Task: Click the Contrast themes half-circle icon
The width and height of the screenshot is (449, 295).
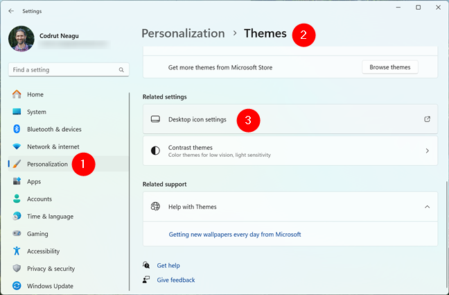Action: [x=155, y=151]
